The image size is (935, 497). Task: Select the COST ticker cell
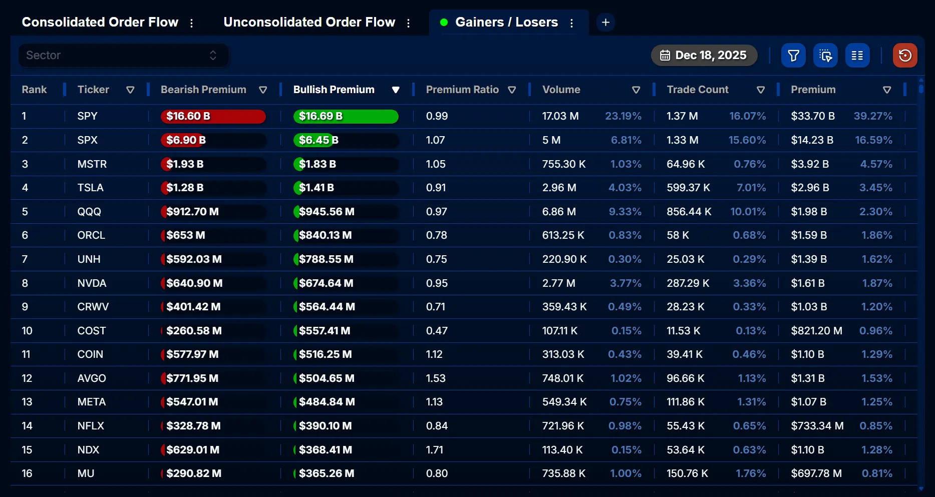pos(92,331)
